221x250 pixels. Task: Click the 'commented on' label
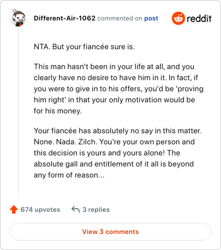pos(120,18)
